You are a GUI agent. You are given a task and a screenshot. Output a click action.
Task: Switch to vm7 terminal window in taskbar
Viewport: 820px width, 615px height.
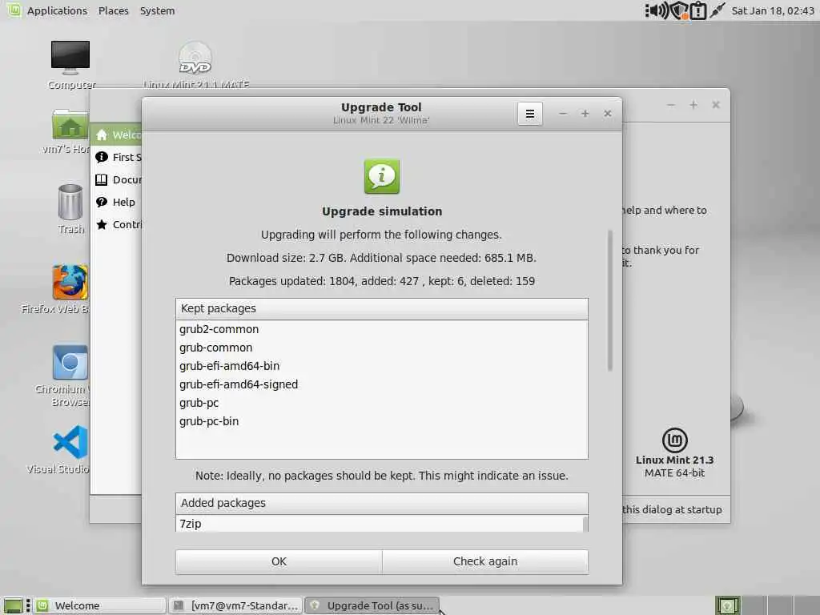click(x=236, y=605)
